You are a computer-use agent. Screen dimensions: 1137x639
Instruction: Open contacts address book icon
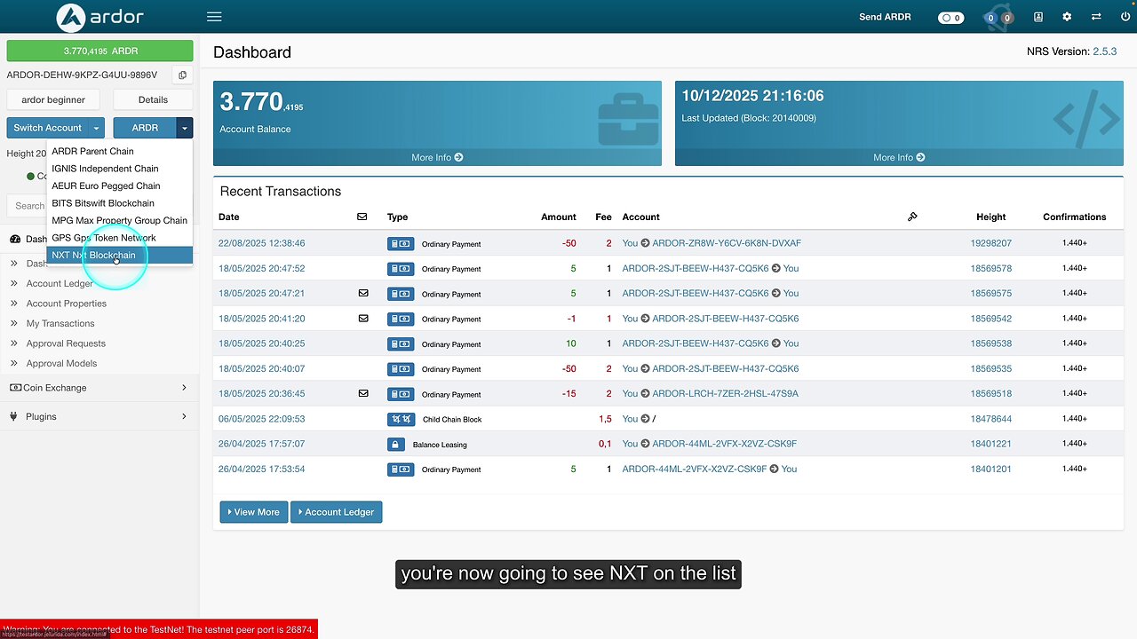click(1038, 17)
